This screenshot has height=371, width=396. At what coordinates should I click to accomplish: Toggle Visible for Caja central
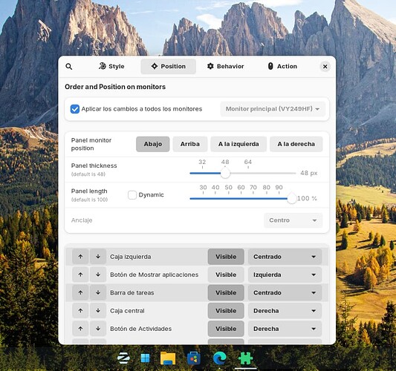click(226, 310)
